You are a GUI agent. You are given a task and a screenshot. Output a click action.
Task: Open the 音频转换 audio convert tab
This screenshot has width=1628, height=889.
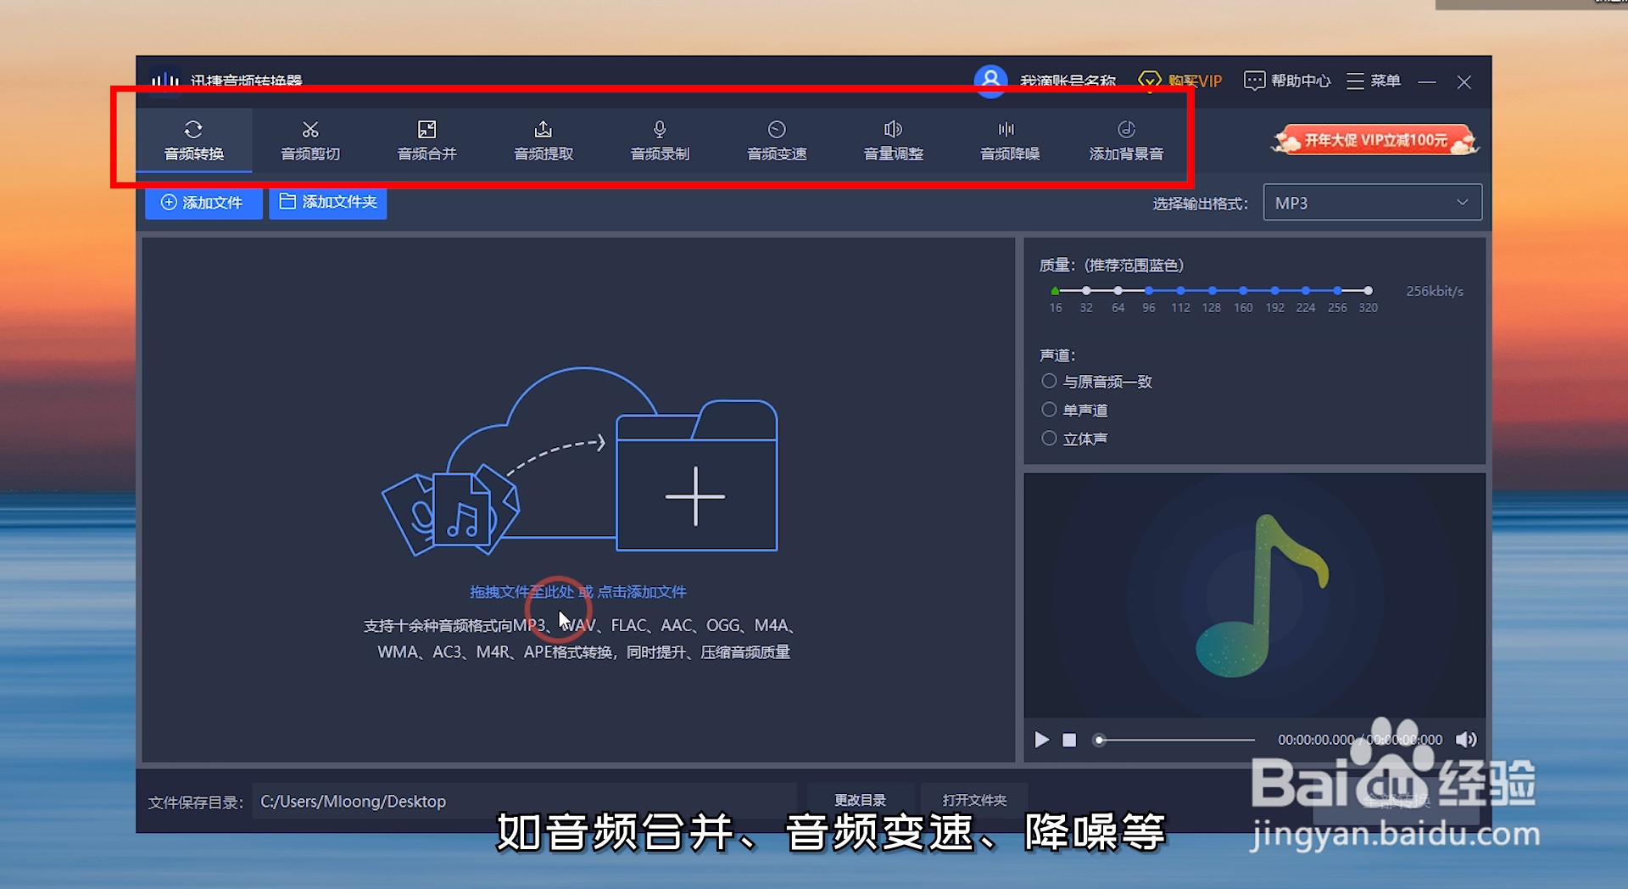193,140
